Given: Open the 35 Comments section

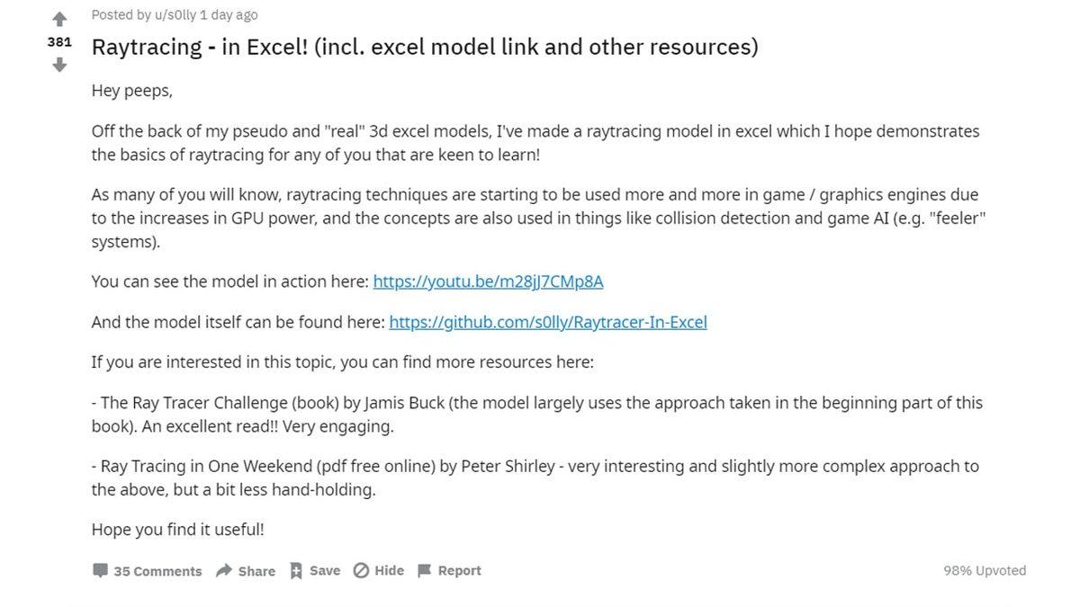Looking at the screenshot, I should pyautogui.click(x=157, y=570).
